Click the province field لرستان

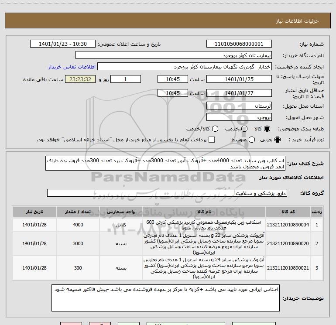click(x=239, y=106)
